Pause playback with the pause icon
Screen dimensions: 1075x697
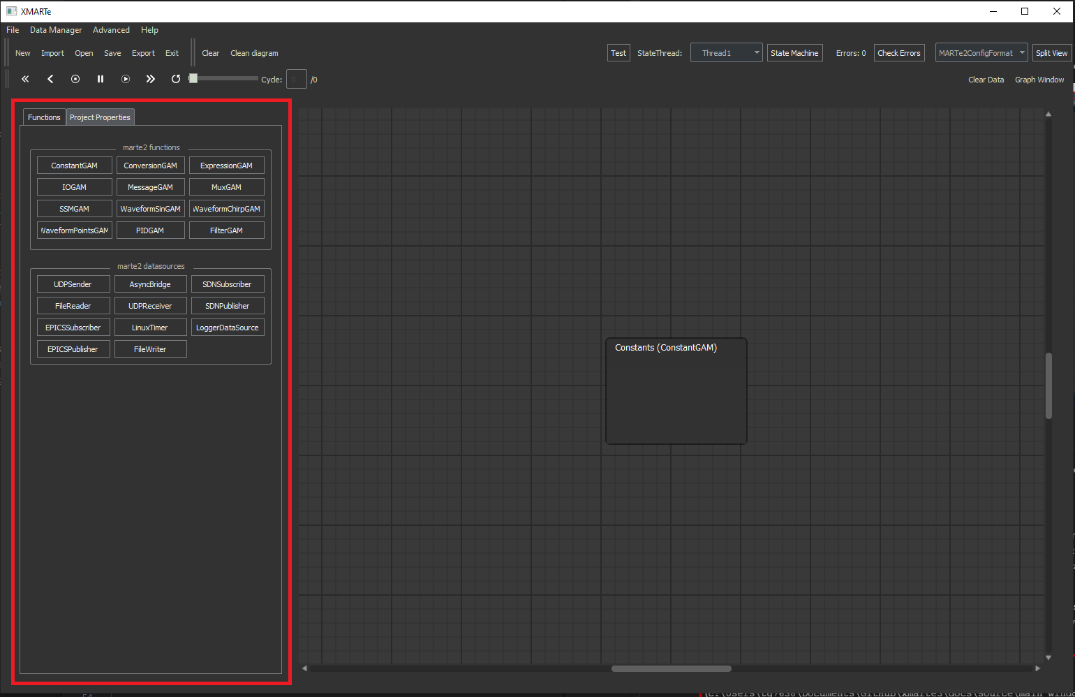pos(101,79)
